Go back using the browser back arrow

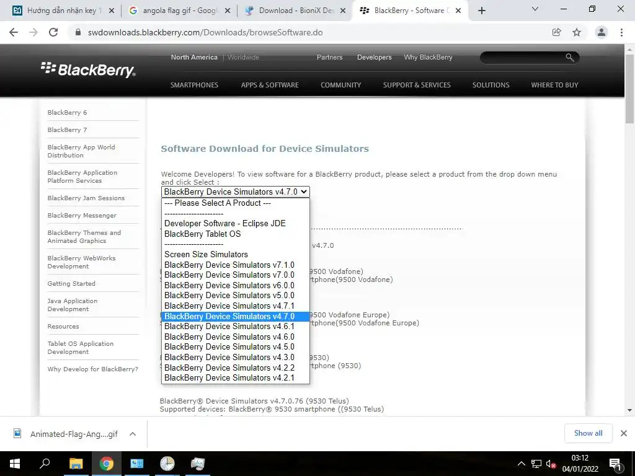[14, 32]
